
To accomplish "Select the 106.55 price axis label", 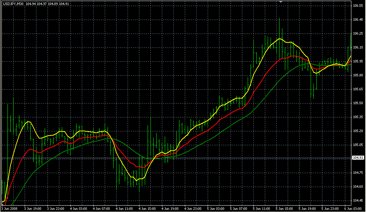I will pyautogui.click(x=358, y=6).
